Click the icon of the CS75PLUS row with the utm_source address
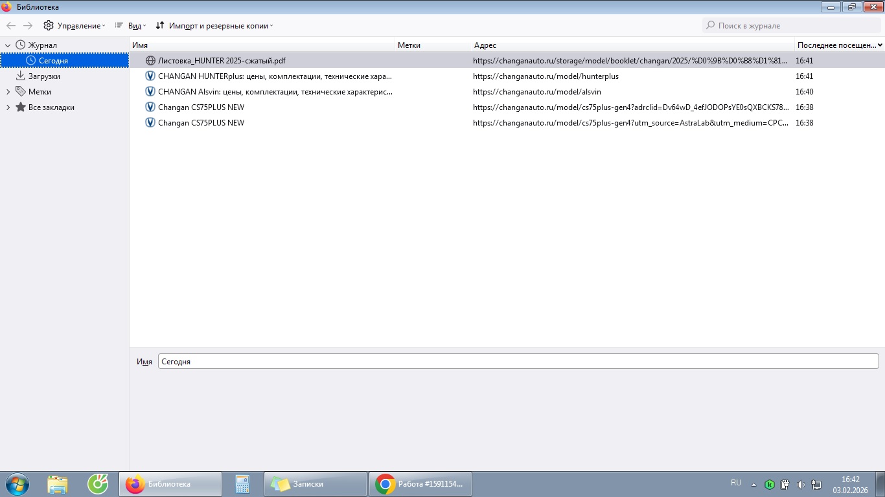This screenshot has width=885, height=497. [150, 123]
